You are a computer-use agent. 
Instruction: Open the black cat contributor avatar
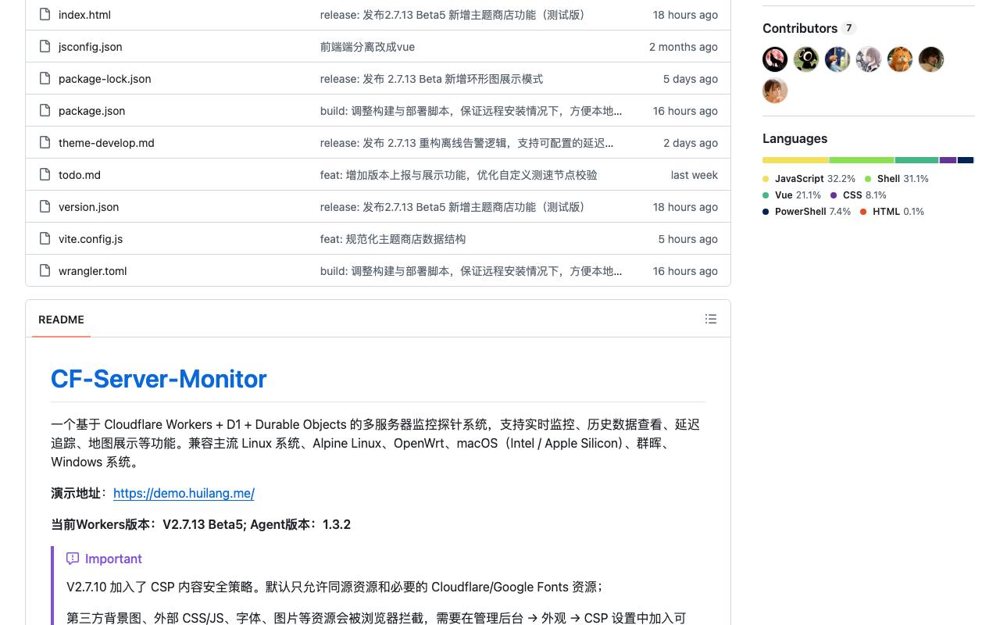point(806,59)
